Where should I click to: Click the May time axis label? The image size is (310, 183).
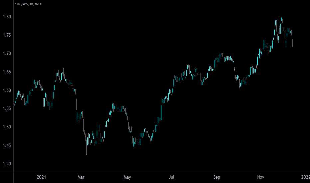click(x=127, y=177)
